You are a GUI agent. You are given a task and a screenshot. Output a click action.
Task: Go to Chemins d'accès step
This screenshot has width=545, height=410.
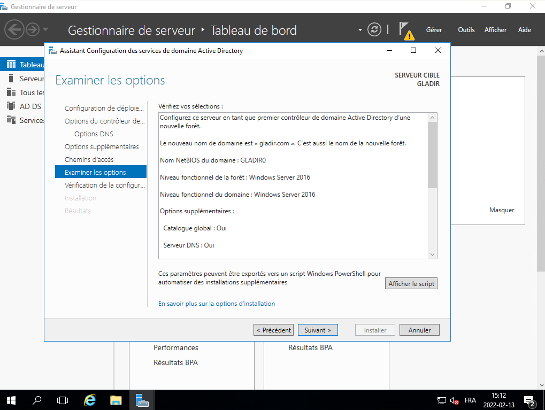[x=89, y=159]
